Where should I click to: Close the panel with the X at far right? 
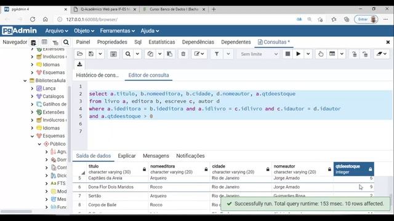pos(388,42)
